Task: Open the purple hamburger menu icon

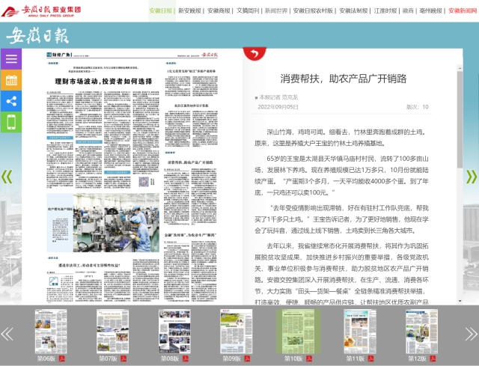Action: point(11,59)
